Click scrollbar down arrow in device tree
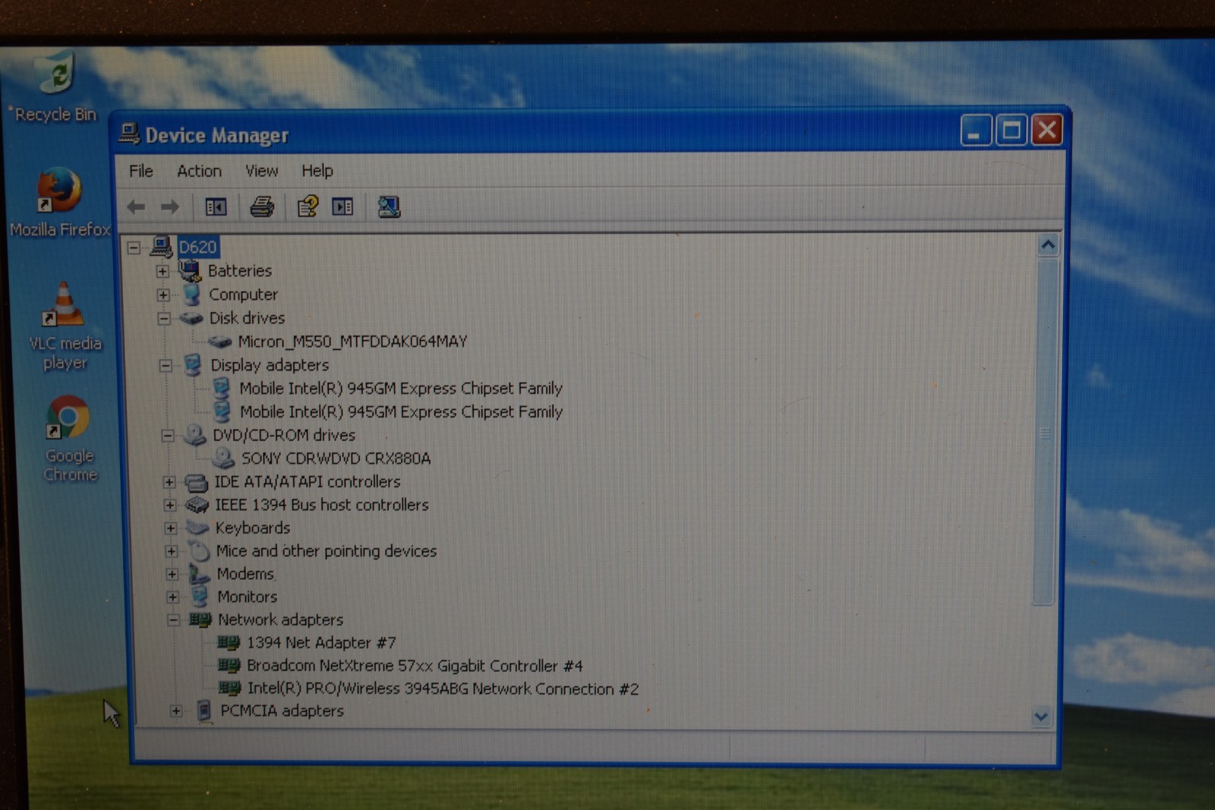 (x=1041, y=716)
